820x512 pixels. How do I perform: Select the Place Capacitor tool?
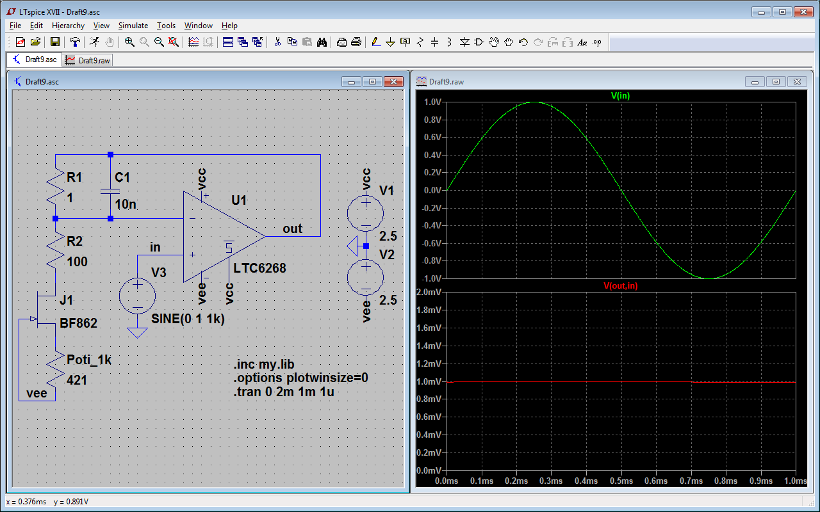pos(435,42)
